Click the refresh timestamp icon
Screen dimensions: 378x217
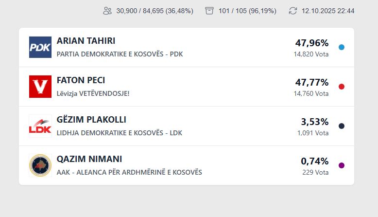tap(292, 11)
